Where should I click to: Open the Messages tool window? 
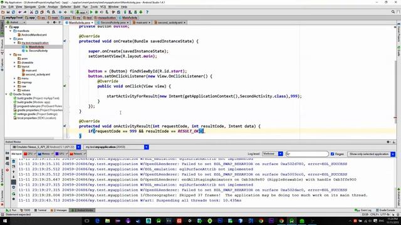[x=59, y=210]
